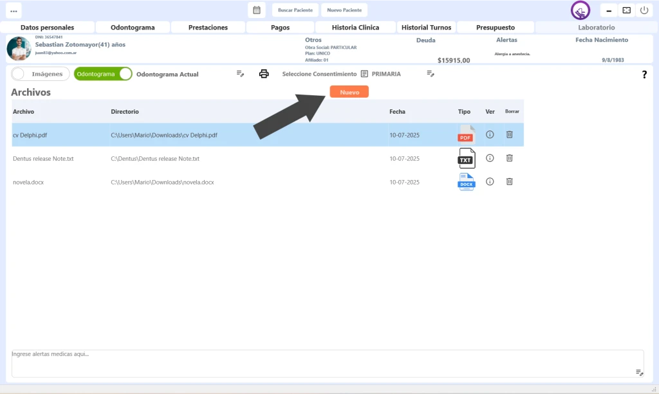The height and width of the screenshot is (394, 659).
Task: Open the calendar icon in top bar
Action: pos(256,10)
